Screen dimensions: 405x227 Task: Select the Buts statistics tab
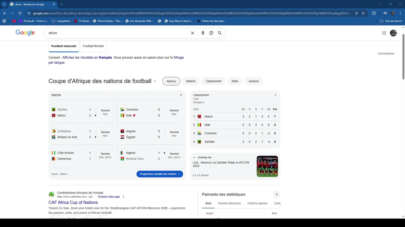coord(208,203)
